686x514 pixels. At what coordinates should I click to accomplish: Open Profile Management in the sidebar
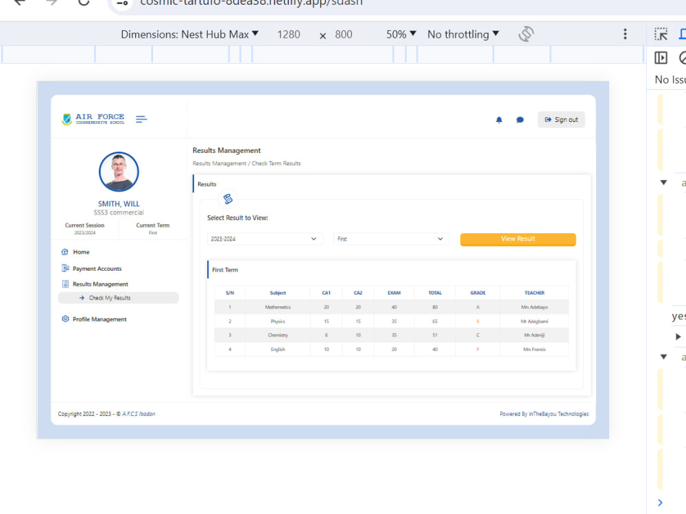coord(99,319)
